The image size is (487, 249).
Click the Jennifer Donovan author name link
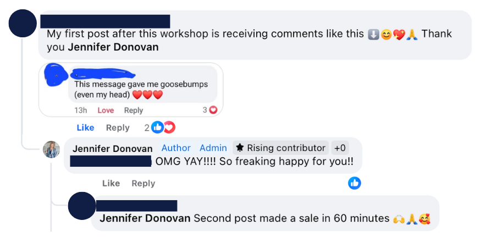pos(113,149)
